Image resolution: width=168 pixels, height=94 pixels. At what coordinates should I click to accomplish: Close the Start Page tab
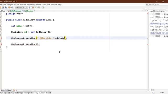(x=7, y=11)
